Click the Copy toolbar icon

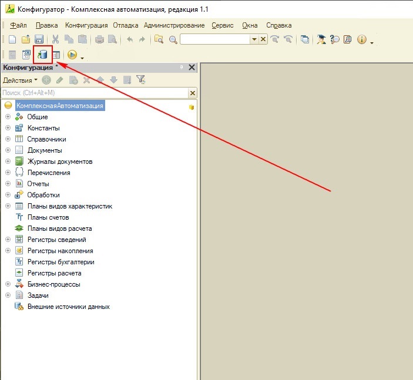click(x=69, y=39)
